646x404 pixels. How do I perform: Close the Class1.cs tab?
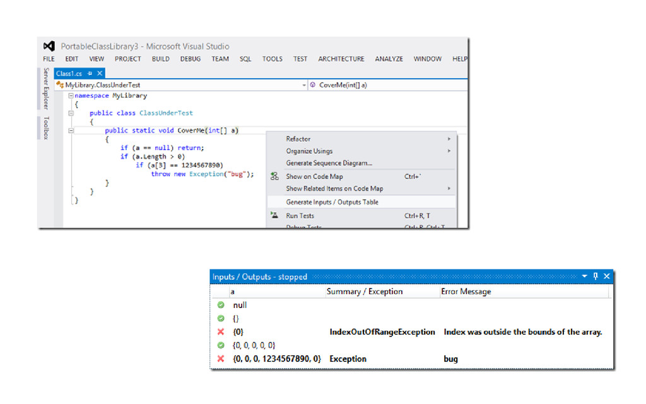(x=100, y=73)
